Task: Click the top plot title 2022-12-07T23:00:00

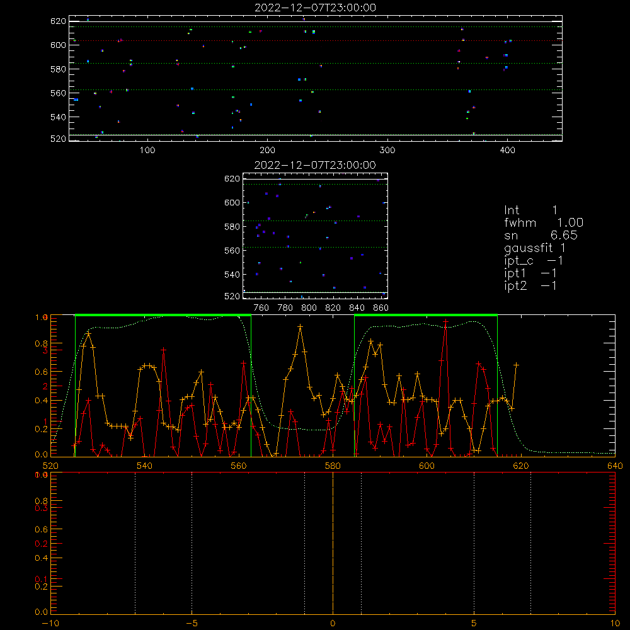Action: (315, 8)
